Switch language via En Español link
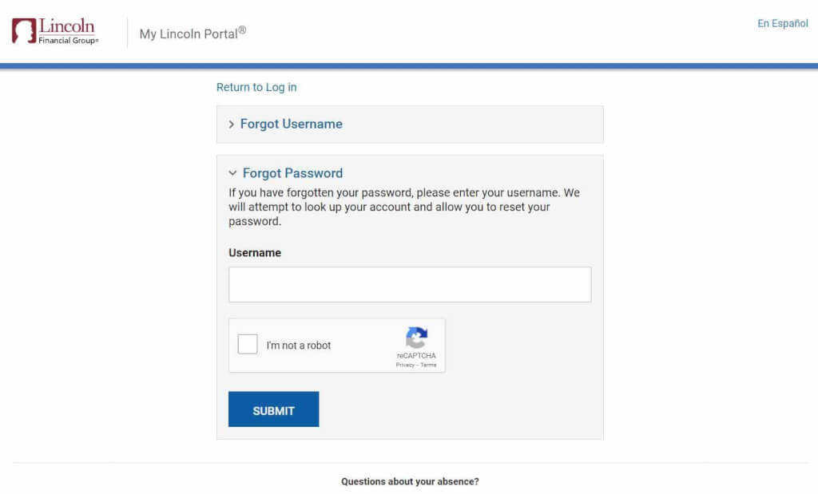Screen dimensions: 818x494 click(782, 23)
